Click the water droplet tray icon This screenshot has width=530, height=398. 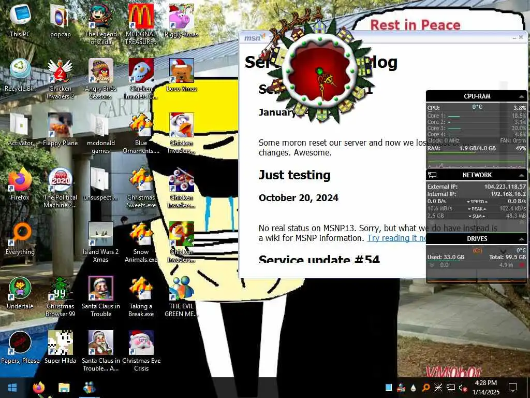[x=413, y=388]
